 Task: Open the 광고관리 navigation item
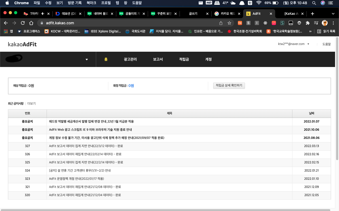point(130,59)
